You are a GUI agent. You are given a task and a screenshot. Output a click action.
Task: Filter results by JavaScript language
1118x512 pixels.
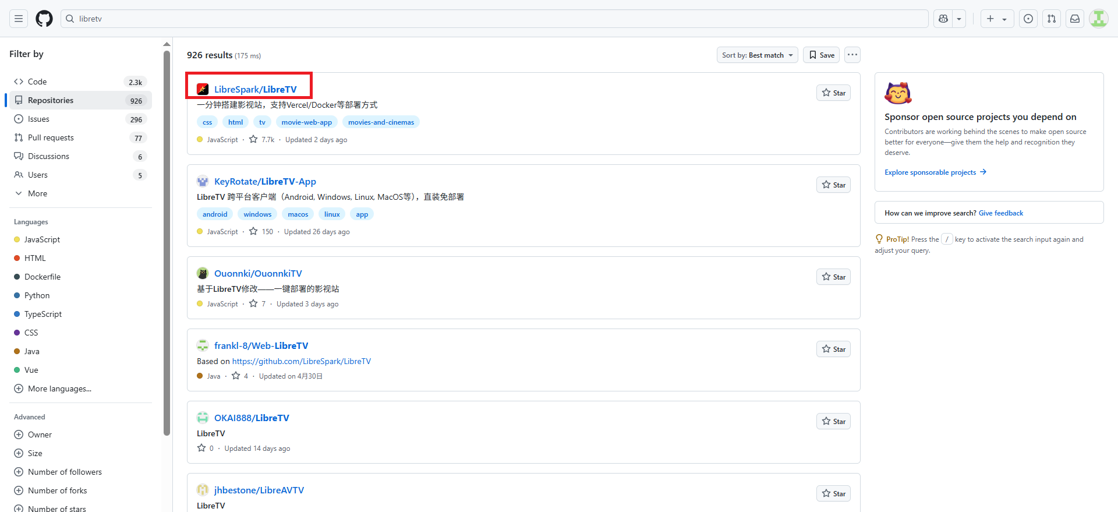tap(42, 239)
